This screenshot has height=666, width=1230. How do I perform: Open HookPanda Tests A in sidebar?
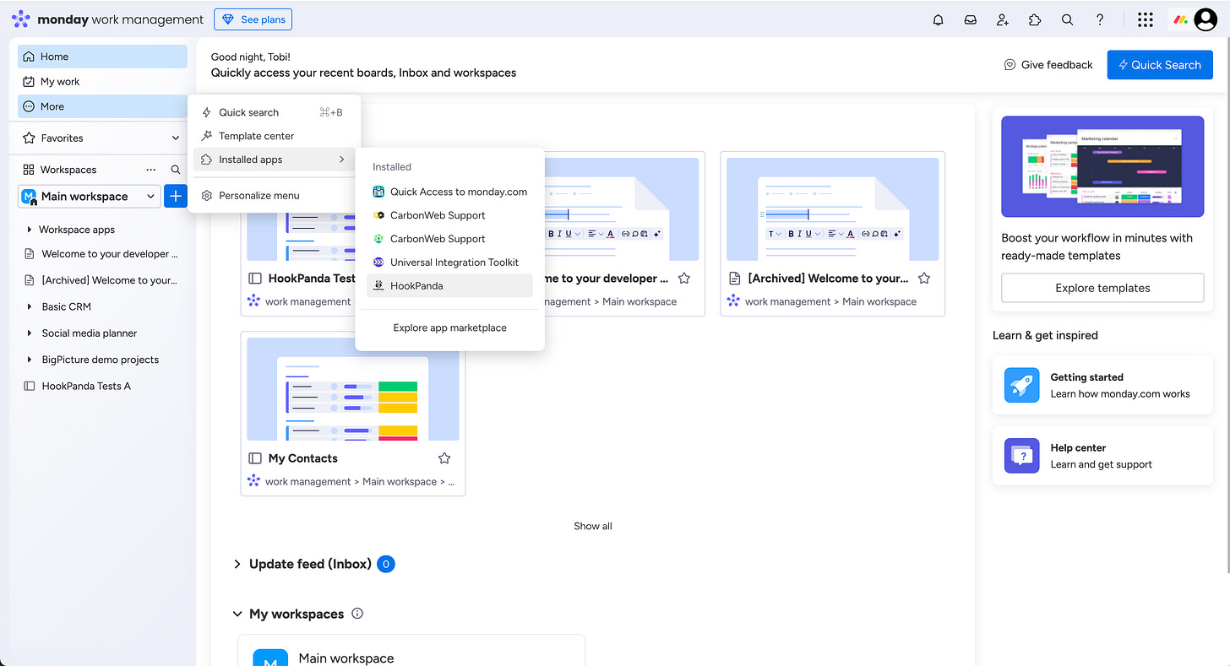102,386
